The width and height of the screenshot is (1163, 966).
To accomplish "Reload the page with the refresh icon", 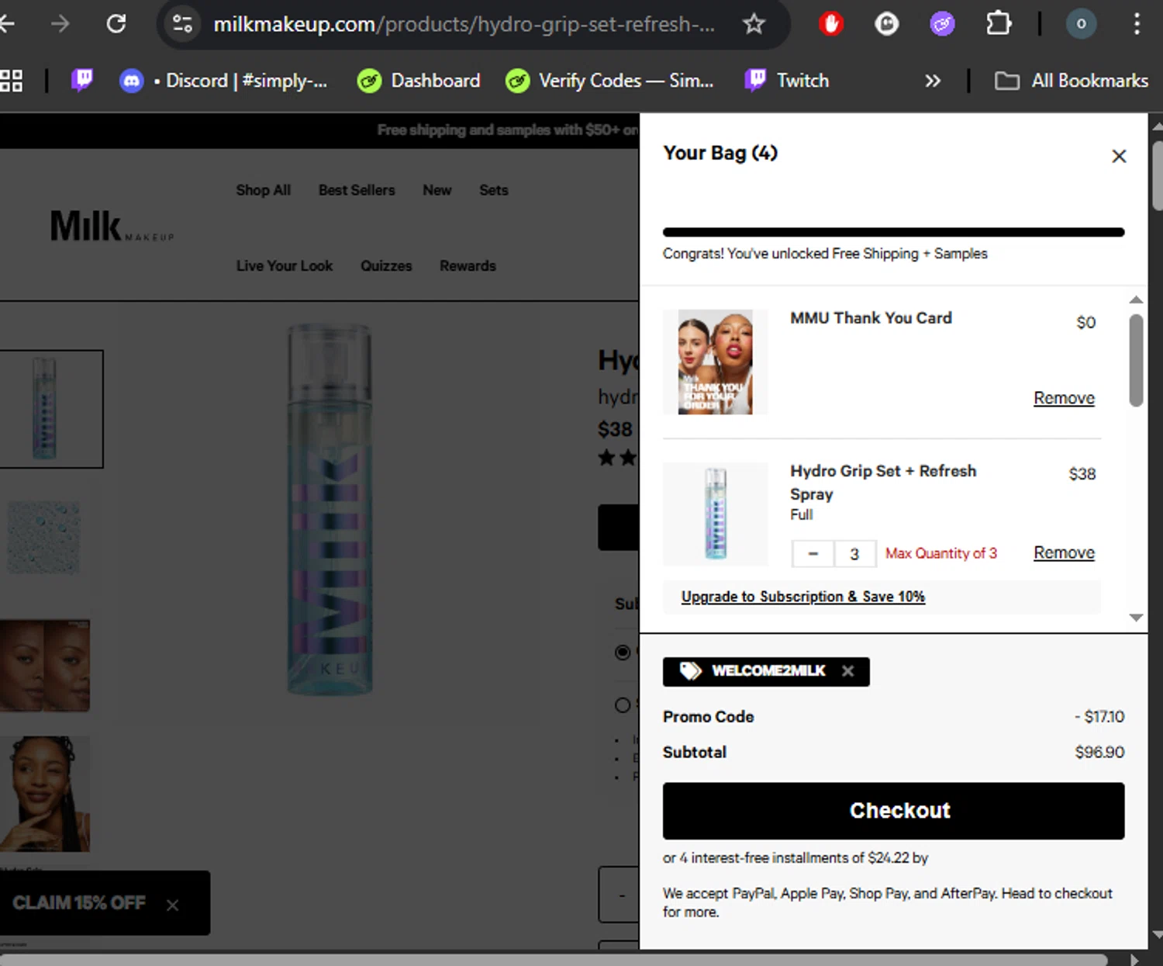I will (116, 24).
